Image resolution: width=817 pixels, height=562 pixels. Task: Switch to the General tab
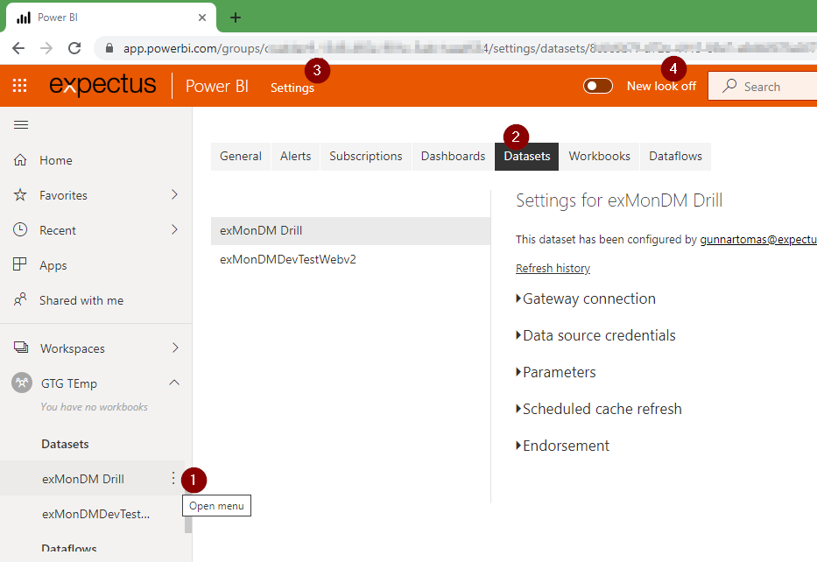click(x=241, y=156)
